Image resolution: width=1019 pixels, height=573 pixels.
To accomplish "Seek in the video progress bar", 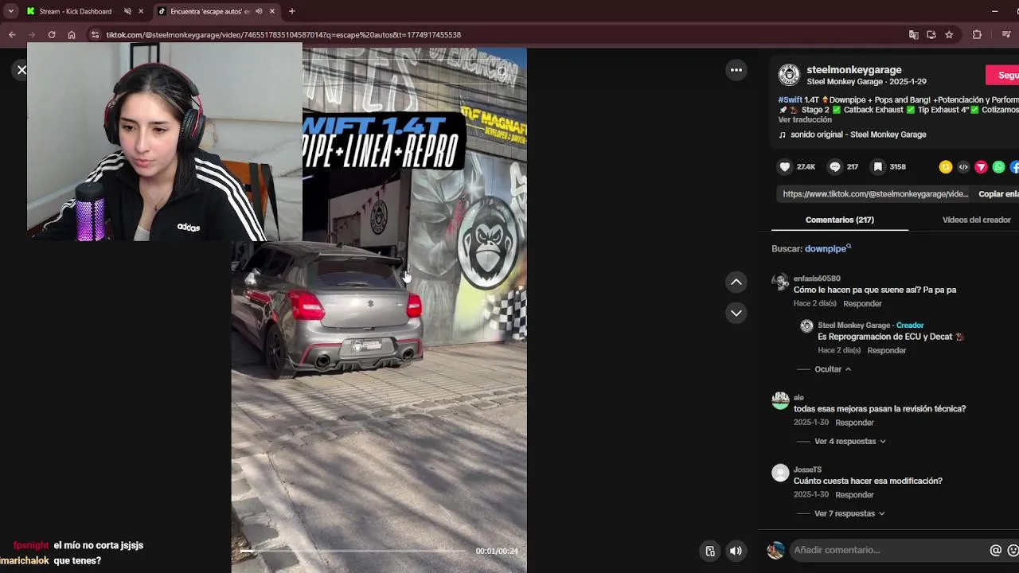I will click(x=353, y=551).
